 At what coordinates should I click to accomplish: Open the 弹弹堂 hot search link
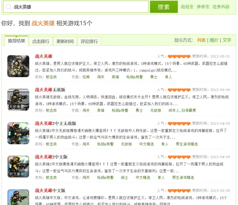point(203,7)
